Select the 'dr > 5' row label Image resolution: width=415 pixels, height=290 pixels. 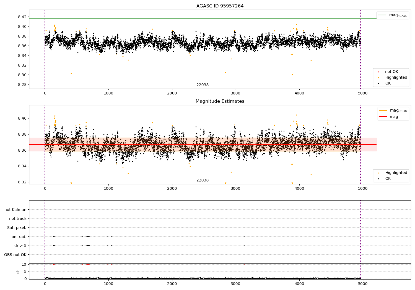(20, 246)
